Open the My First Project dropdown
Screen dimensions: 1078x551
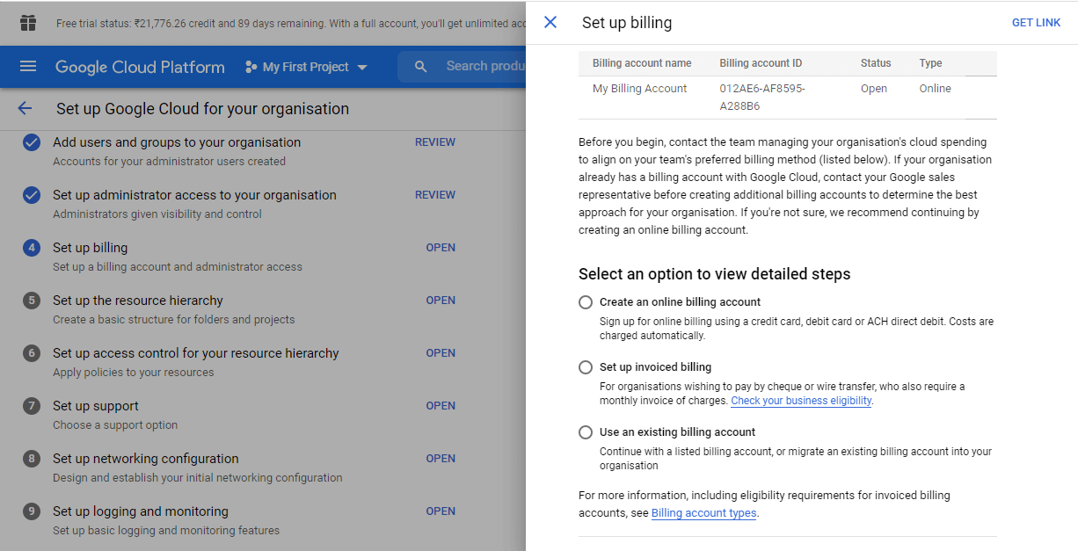[x=307, y=67]
